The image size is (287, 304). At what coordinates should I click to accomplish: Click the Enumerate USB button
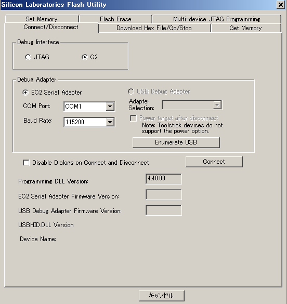pyautogui.click(x=176, y=142)
